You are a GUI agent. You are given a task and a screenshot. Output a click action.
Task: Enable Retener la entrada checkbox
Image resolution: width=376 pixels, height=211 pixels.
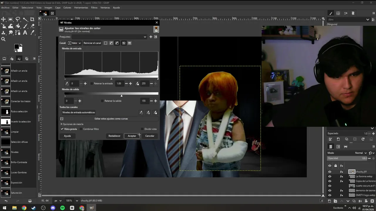click(92, 84)
